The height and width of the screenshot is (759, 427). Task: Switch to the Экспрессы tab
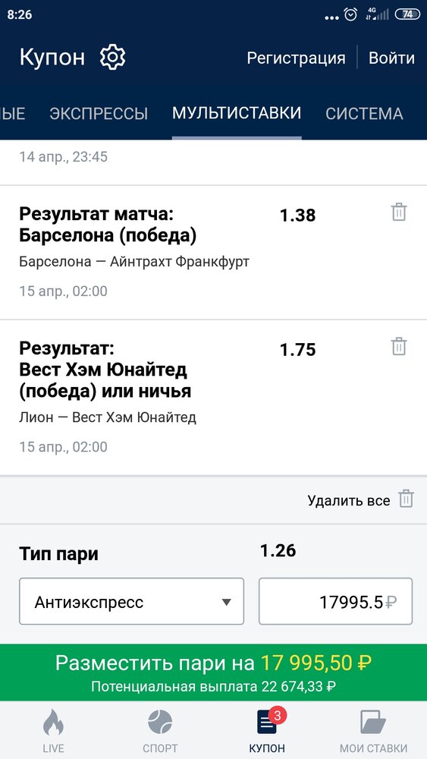point(99,113)
